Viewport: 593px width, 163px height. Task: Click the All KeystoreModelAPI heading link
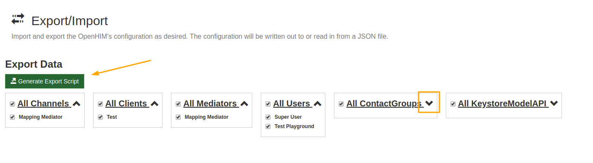pyautogui.click(x=502, y=103)
